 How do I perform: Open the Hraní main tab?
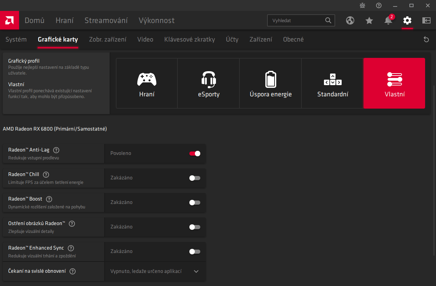pos(64,20)
